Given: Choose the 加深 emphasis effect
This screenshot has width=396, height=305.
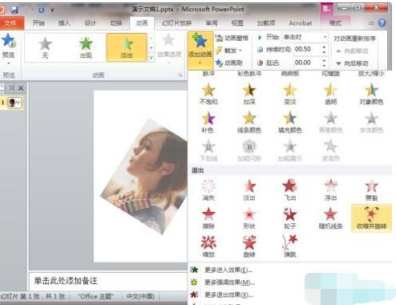Looking at the screenshot, I should [x=249, y=94].
